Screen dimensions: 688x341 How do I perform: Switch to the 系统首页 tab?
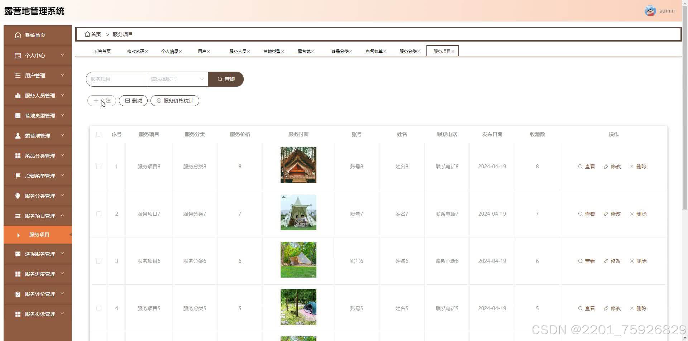click(x=102, y=52)
